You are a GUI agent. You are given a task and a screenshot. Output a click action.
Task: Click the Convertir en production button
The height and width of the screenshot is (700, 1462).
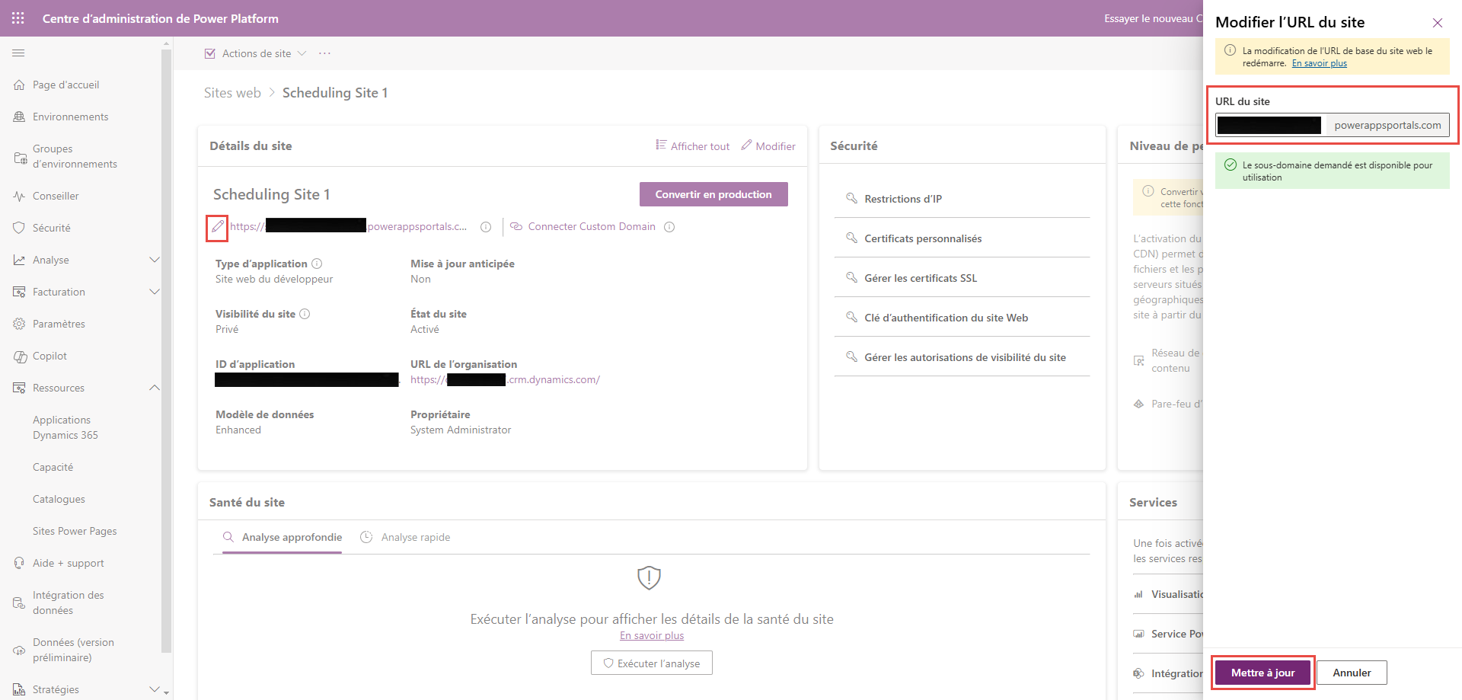tap(713, 194)
